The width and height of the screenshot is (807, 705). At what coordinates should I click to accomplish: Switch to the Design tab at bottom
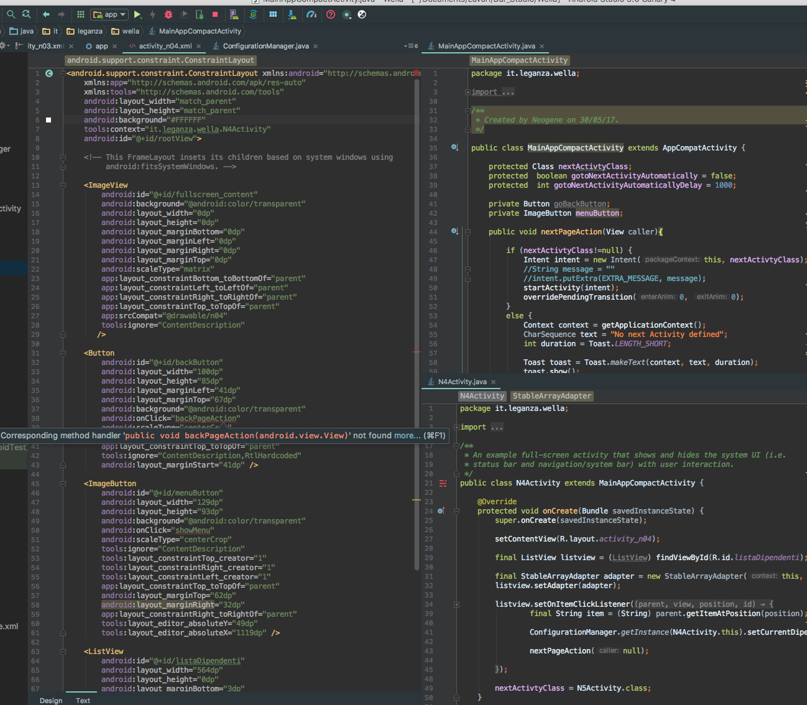[x=51, y=701]
